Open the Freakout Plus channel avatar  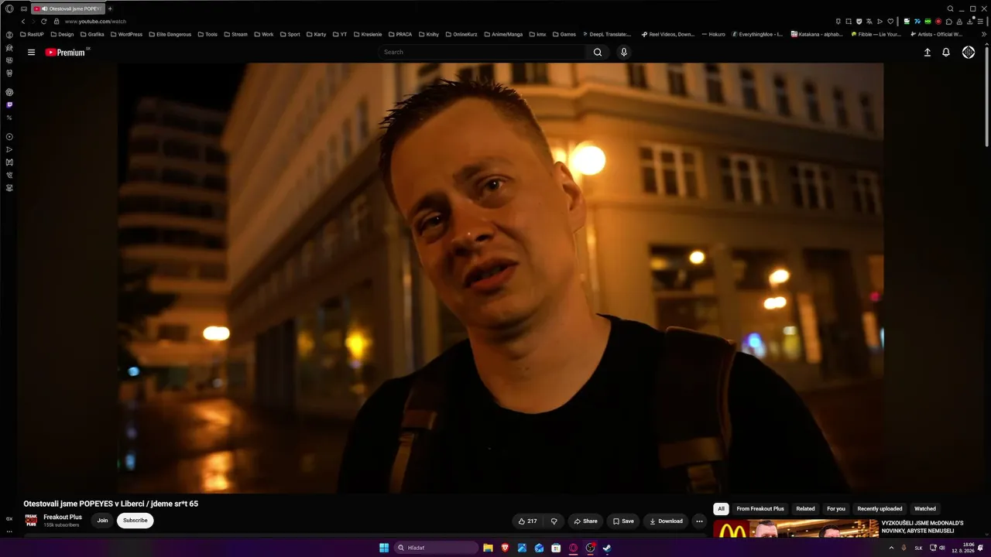tap(31, 521)
